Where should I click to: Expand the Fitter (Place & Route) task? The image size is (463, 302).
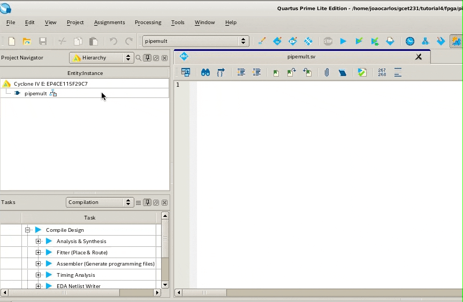coord(38,252)
